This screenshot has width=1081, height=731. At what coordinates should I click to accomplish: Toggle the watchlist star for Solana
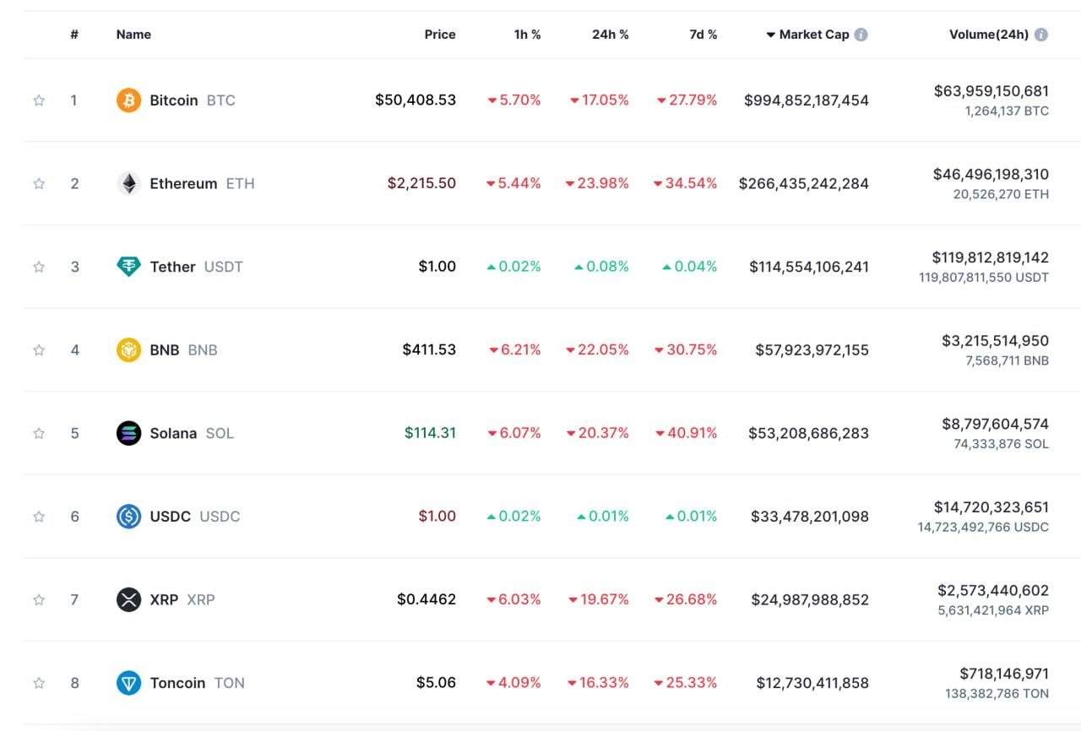(39, 433)
